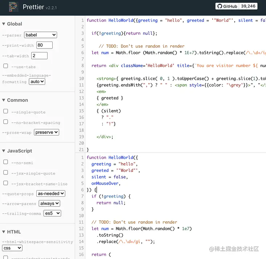Screen dimensions: 266x259
Task: Collapse the JavaScript options section
Action: (x=17, y=151)
